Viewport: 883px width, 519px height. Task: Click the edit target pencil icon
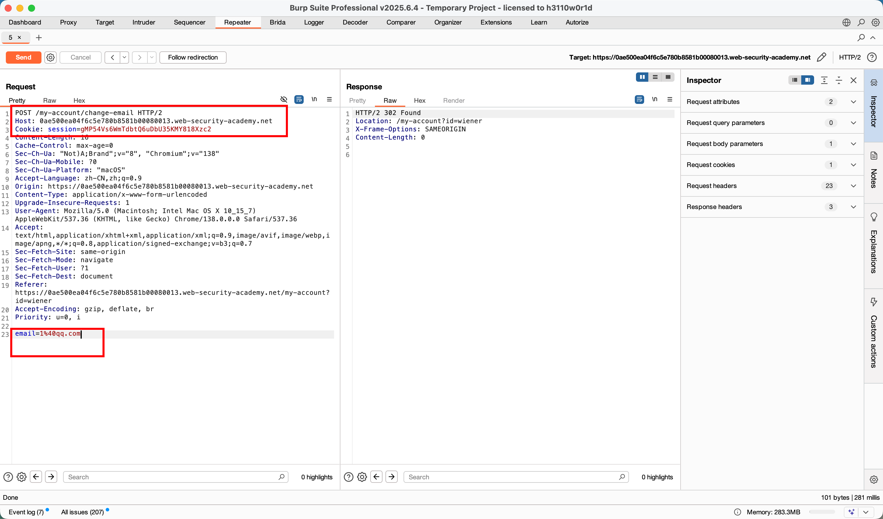click(821, 57)
